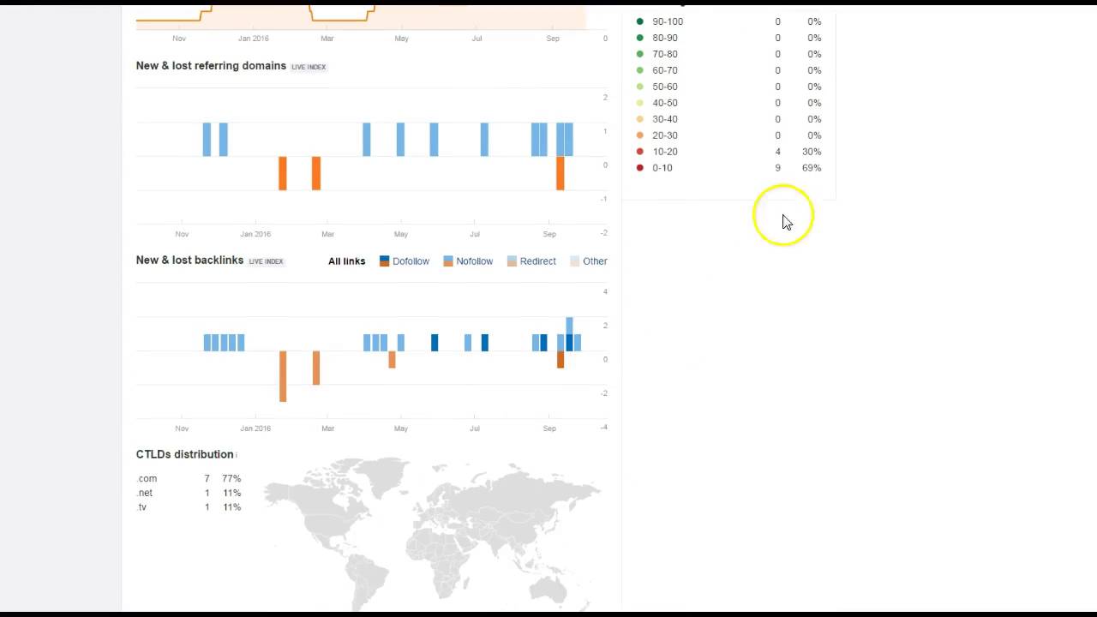The width and height of the screenshot is (1097, 617).
Task: Click the LIVE INDEX badge beside backlinks
Action: [x=266, y=261]
